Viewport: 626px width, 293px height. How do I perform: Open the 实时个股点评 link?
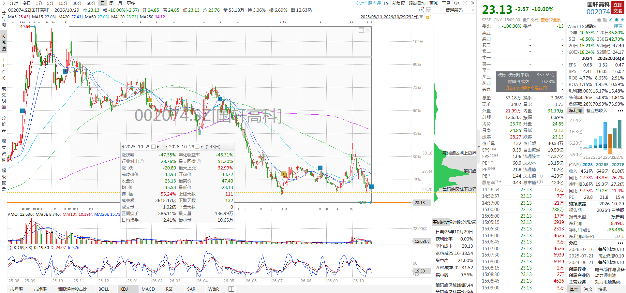click(368, 3)
